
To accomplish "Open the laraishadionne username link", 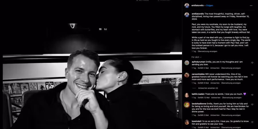I will coord(199,104).
